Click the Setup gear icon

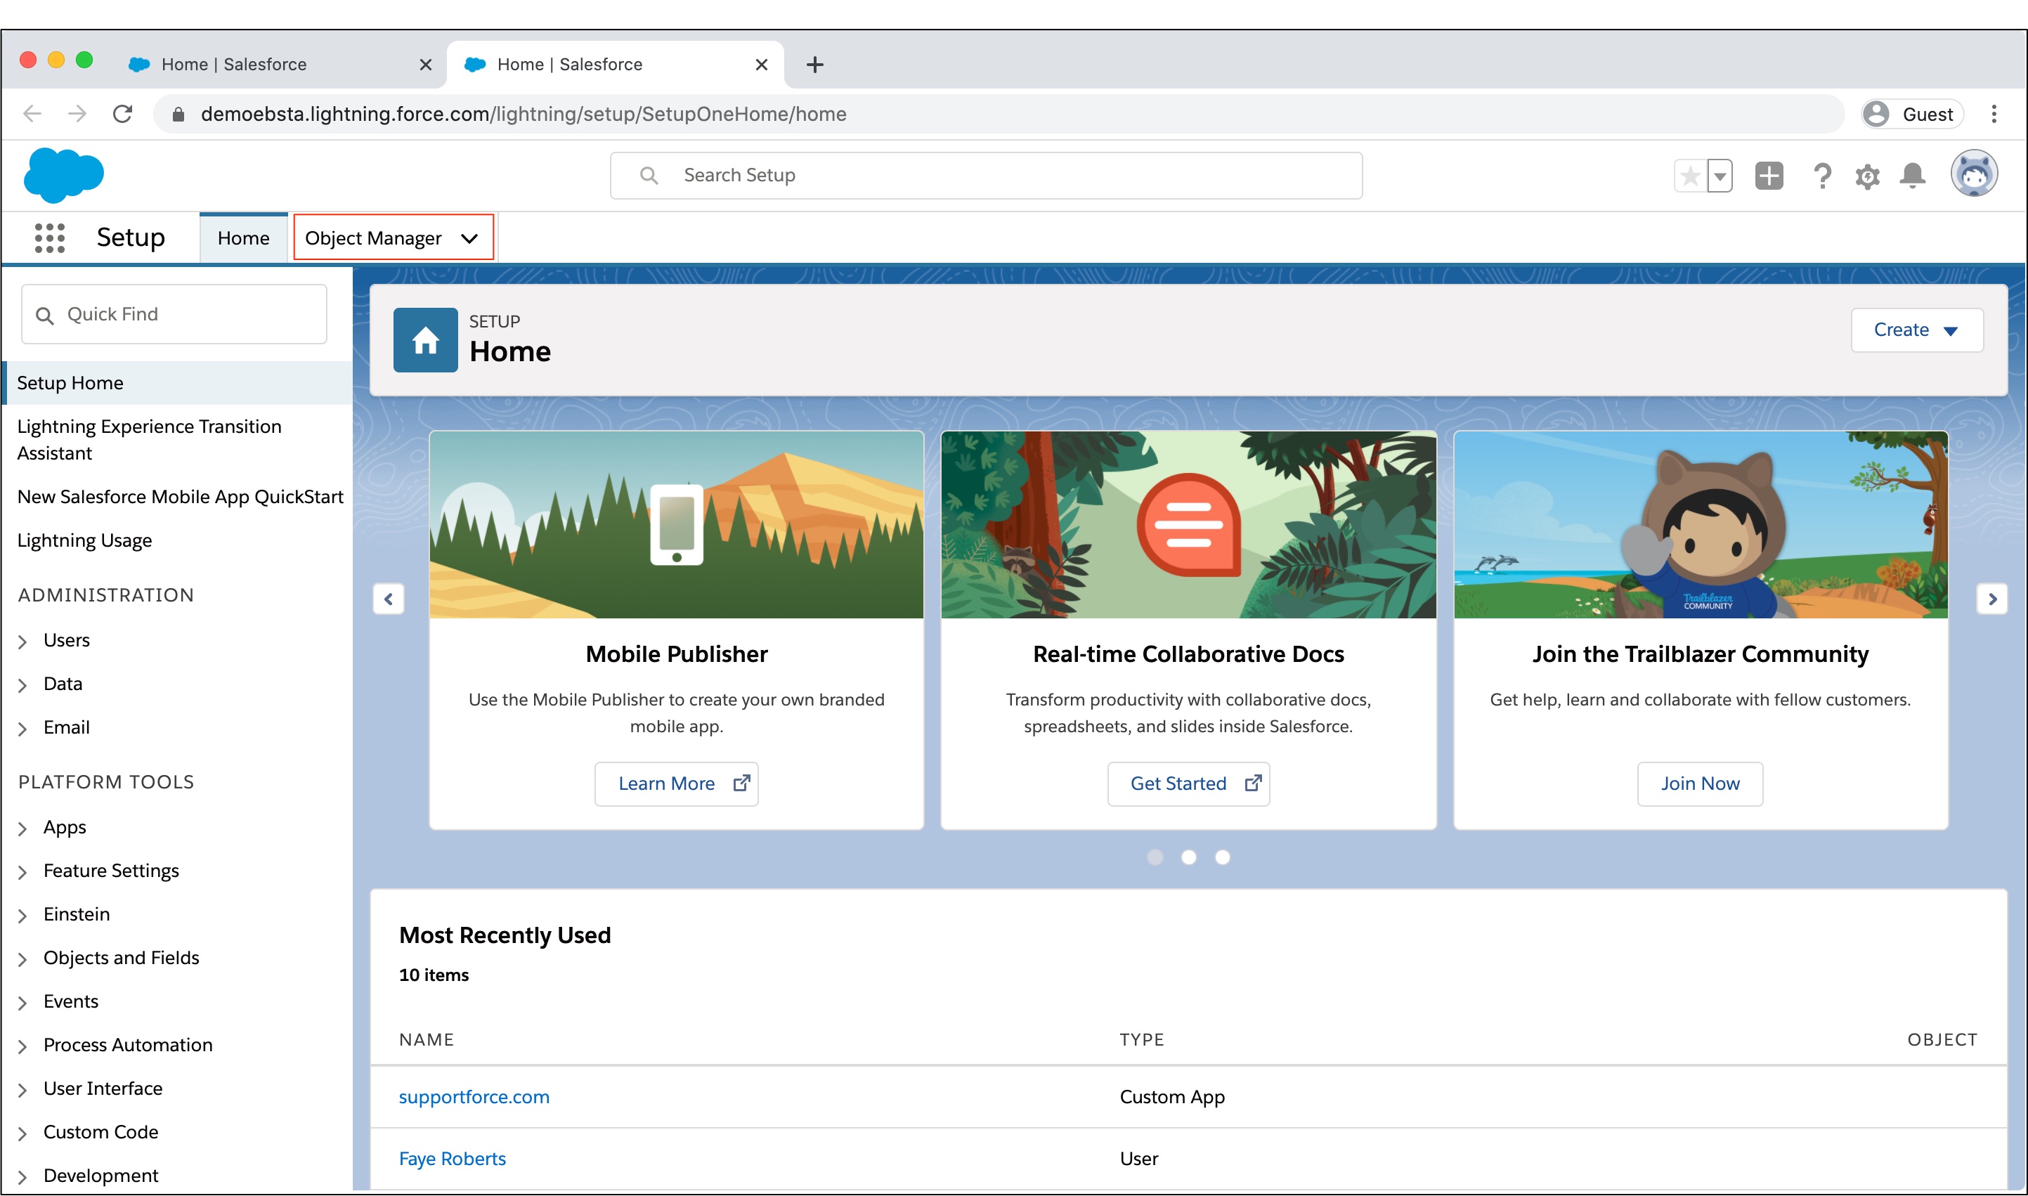point(1866,176)
